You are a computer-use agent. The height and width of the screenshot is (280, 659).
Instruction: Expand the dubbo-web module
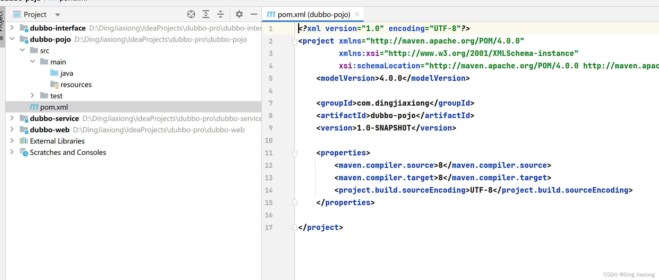point(12,129)
